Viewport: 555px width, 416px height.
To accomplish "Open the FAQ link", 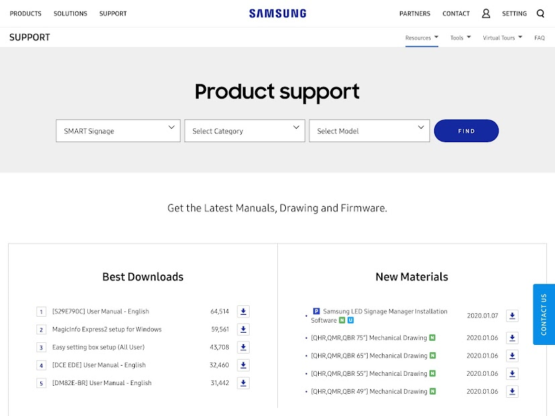I will click(x=540, y=38).
